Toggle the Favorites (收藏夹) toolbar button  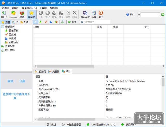pos(31,14)
